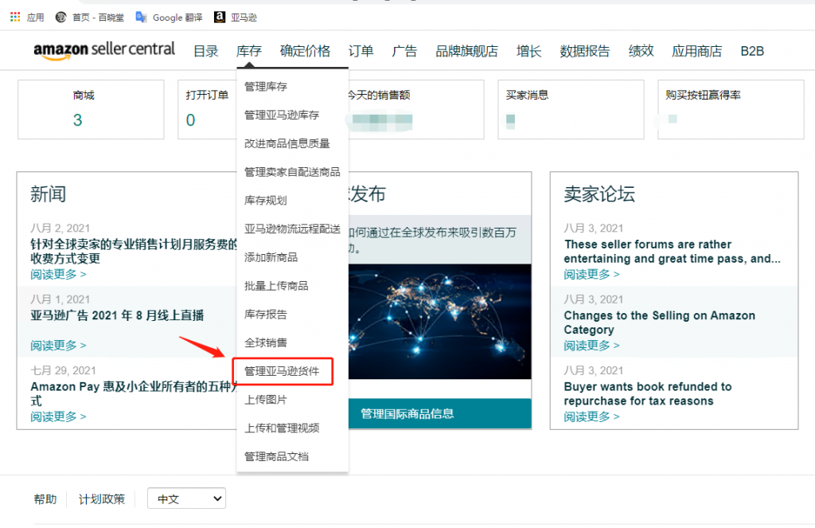Open the 品牌旗舰店 menu

point(466,51)
